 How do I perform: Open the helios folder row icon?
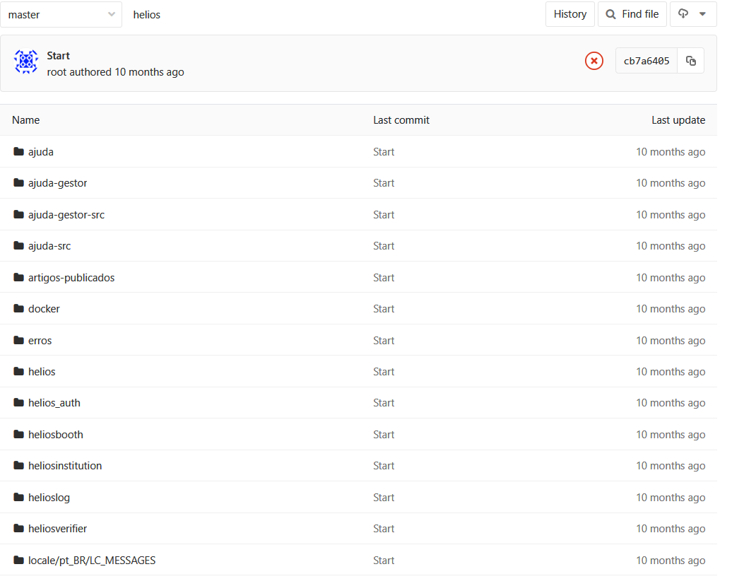(18, 371)
